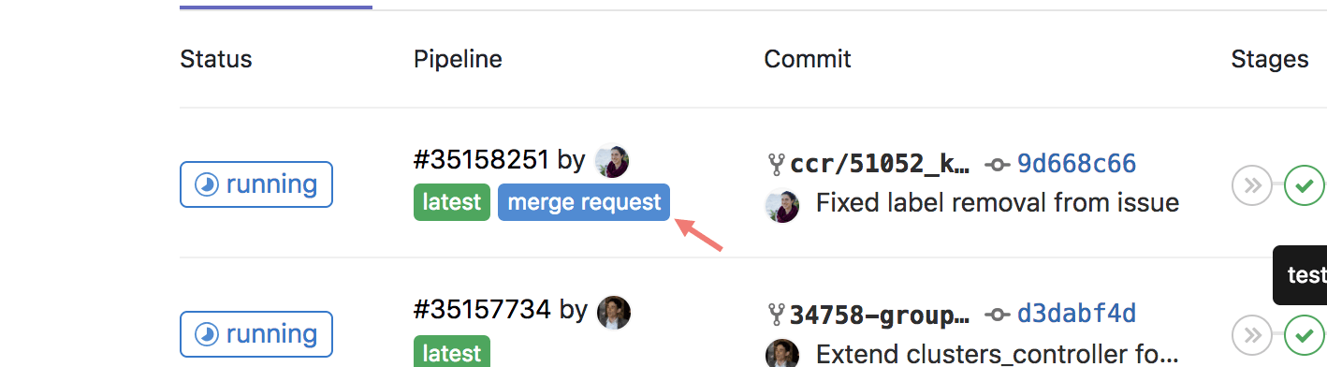Click user avatar next to pipeline #35157734
The width and height of the screenshot is (1327, 367).
[614, 312]
